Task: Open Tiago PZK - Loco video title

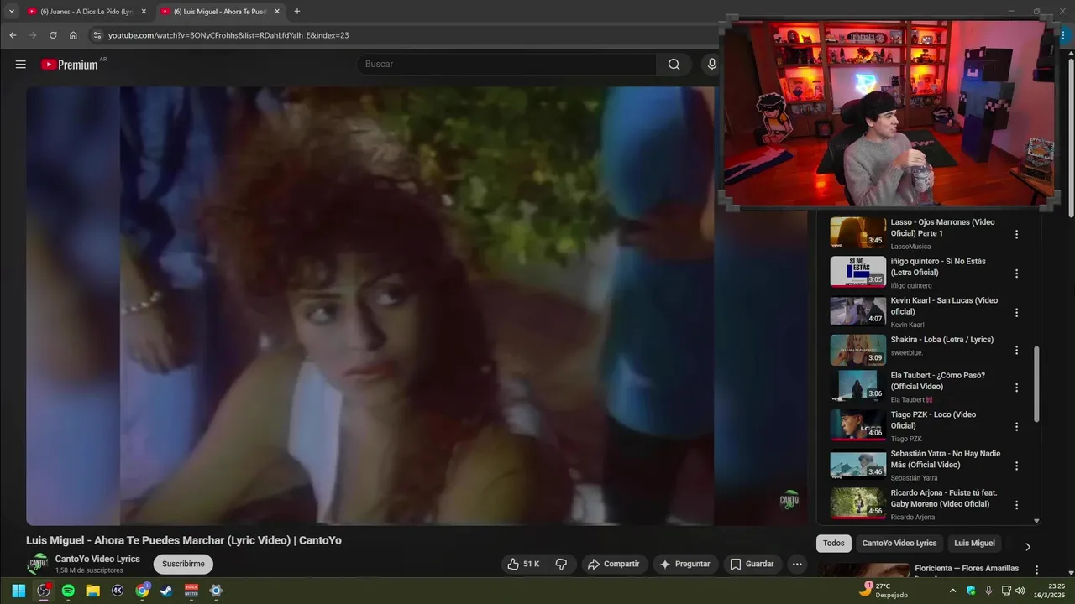Action: pos(933,420)
